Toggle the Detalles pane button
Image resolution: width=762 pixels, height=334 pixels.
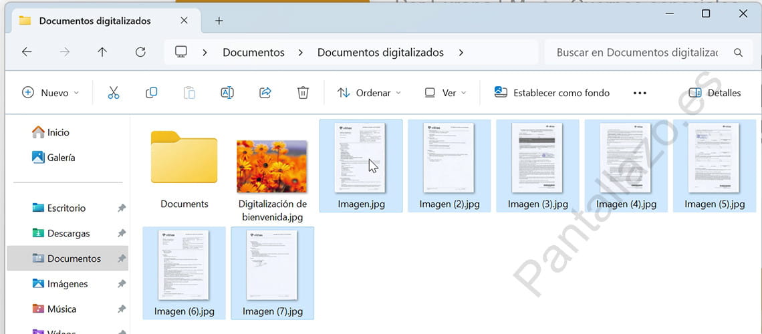point(715,93)
